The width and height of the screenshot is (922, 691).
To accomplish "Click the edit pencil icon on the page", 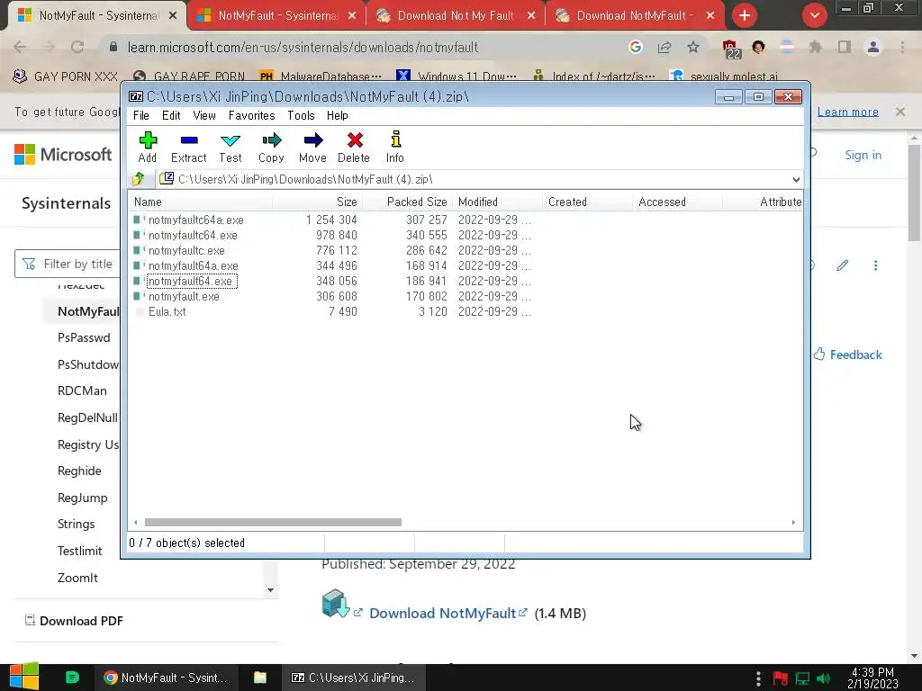I will pyautogui.click(x=843, y=265).
